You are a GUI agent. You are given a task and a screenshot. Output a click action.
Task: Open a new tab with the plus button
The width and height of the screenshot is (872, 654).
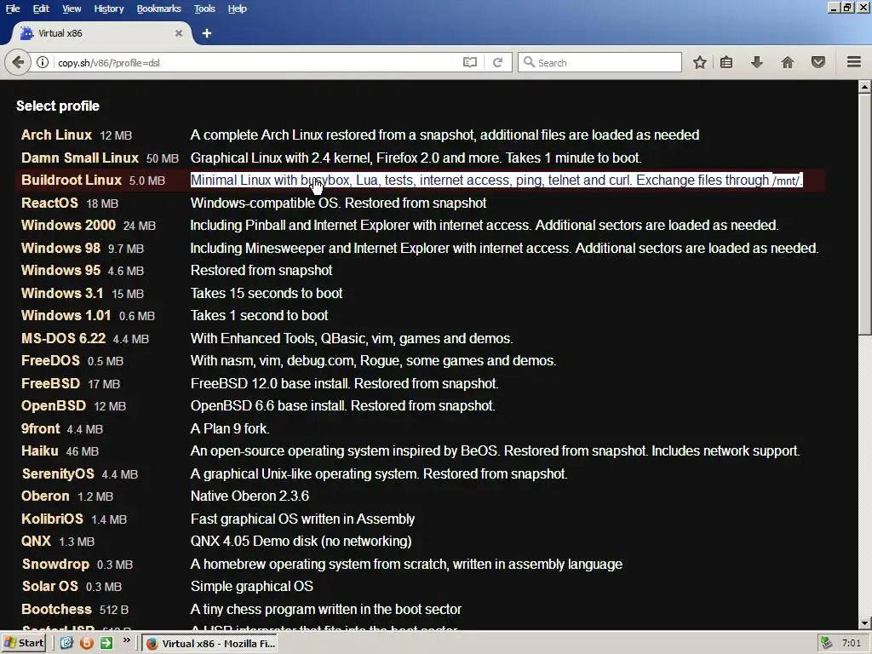207,33
